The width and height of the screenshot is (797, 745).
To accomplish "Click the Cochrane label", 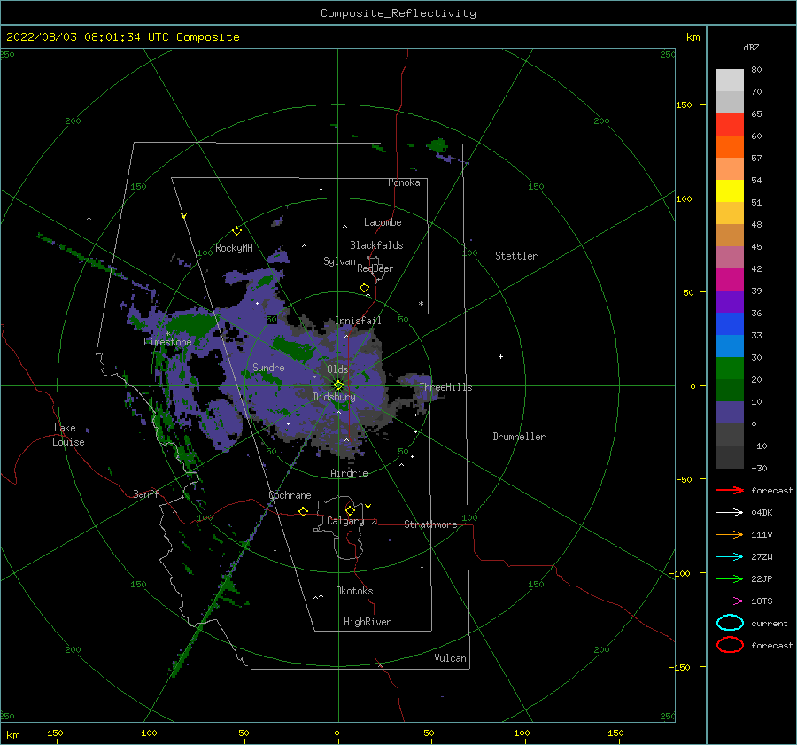I will [290, 495].
